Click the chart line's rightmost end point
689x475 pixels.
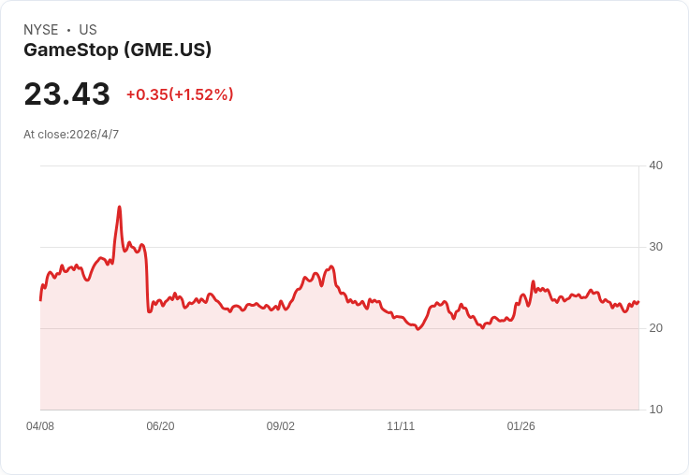coord(638,302)
